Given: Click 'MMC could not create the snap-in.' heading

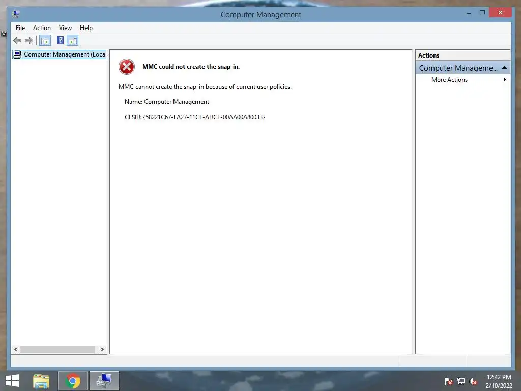Looking at the screenshot, I should pos(191,67).
